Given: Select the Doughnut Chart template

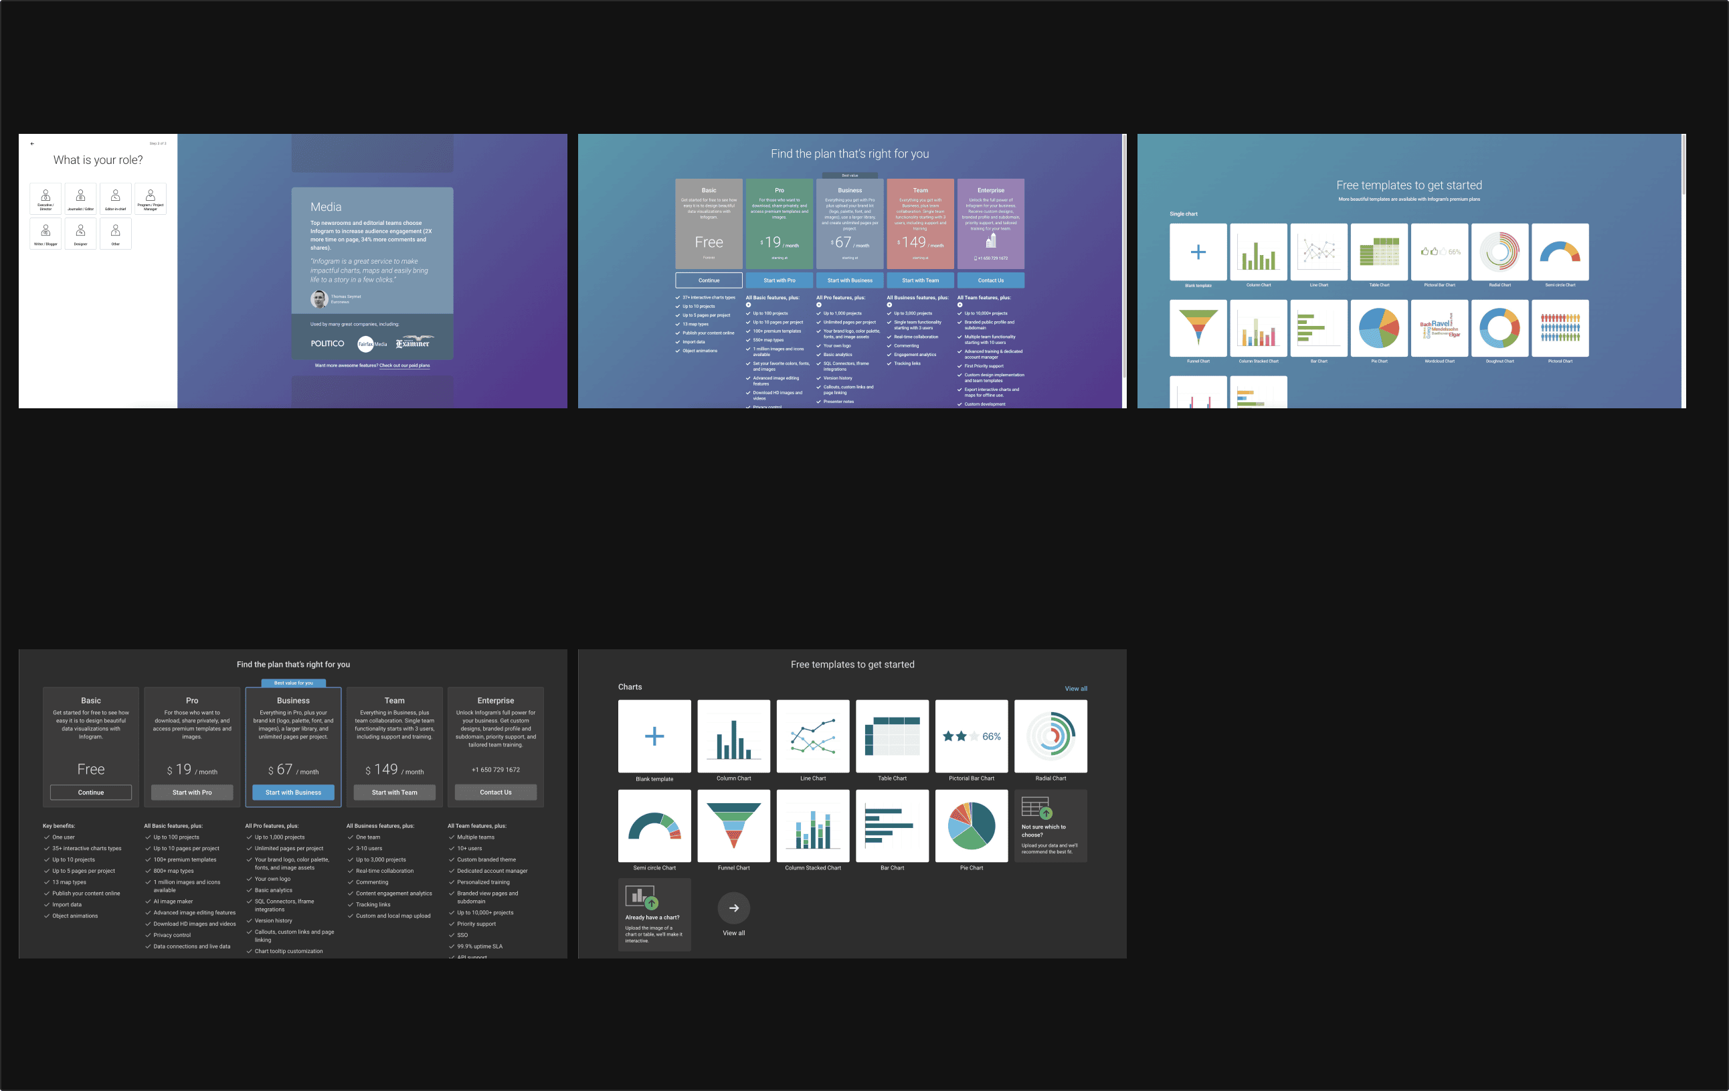Looking at the screenshot, I should (x=1499, y=328).
